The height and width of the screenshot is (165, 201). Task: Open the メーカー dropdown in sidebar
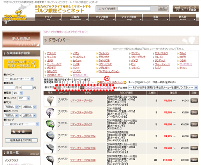pyautogui.click(x=19, y=79)
